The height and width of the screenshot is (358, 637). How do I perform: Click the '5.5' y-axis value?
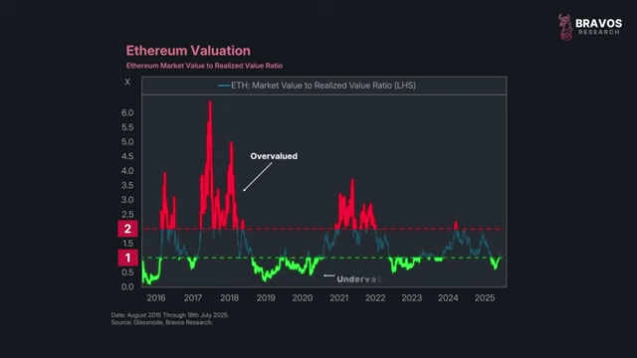[x=127, y=127]
